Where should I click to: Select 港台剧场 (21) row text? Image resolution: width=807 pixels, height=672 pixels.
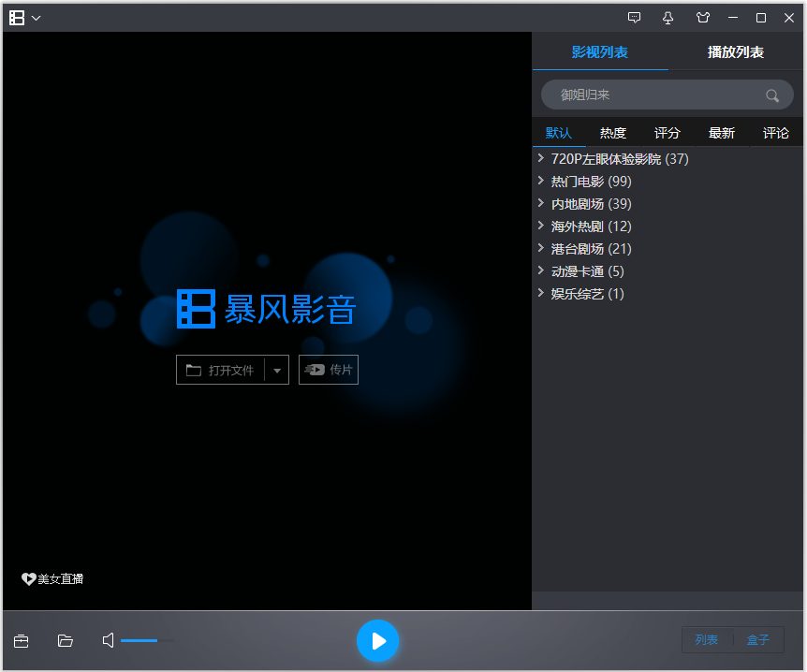[x=592, y=249]
